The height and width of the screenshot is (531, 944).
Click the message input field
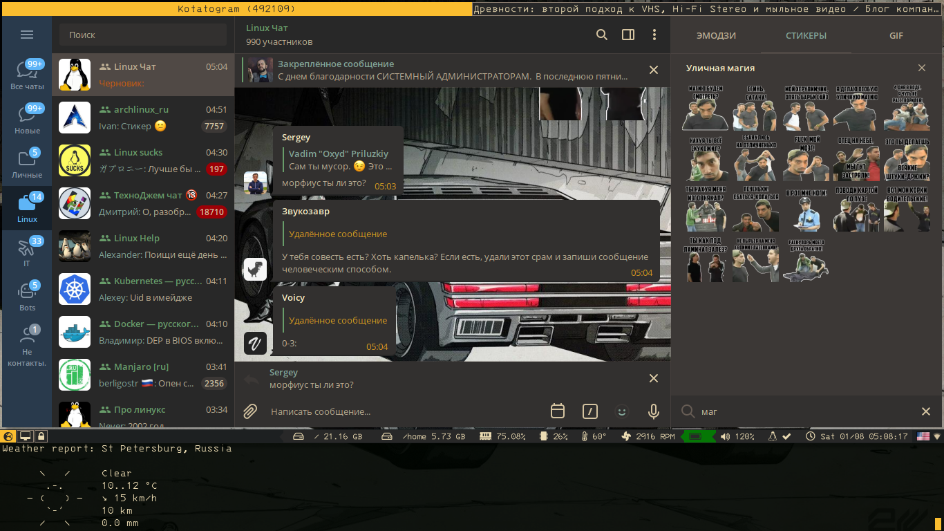point(404,411)
